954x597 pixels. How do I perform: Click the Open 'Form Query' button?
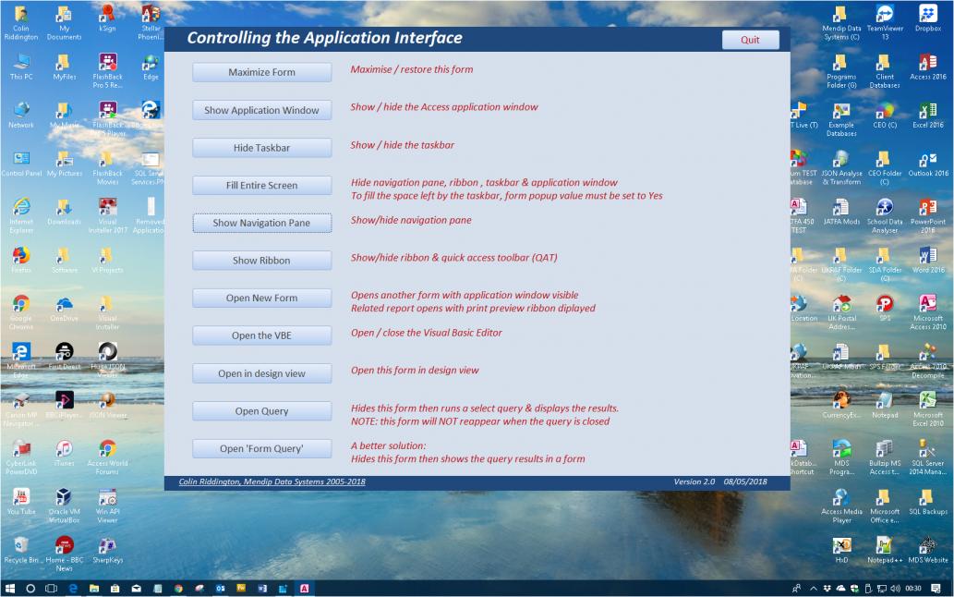[x=261, y=449]
